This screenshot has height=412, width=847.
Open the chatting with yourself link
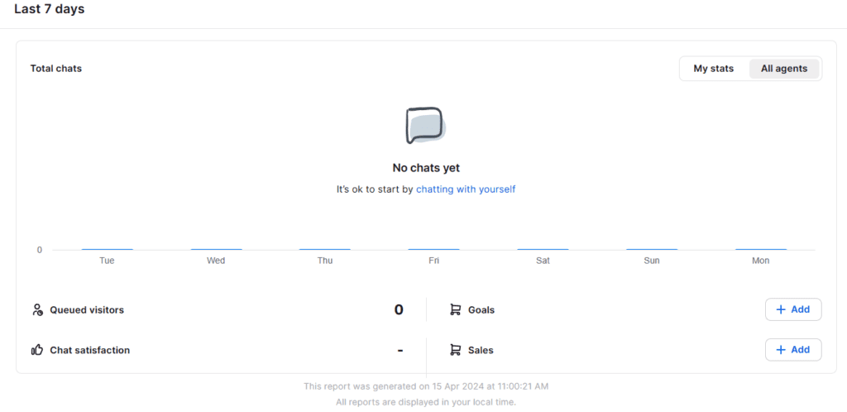point(466,189)
